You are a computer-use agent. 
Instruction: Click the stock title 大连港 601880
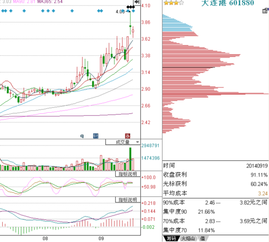[228, 3]
